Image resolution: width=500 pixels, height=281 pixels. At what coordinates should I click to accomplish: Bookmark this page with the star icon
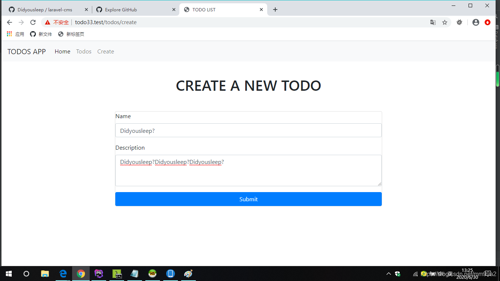445,22
